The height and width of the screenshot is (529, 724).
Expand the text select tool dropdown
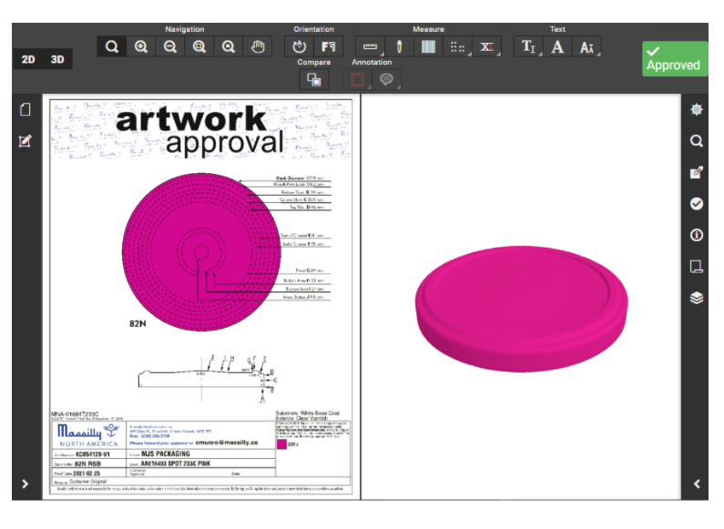529,47
